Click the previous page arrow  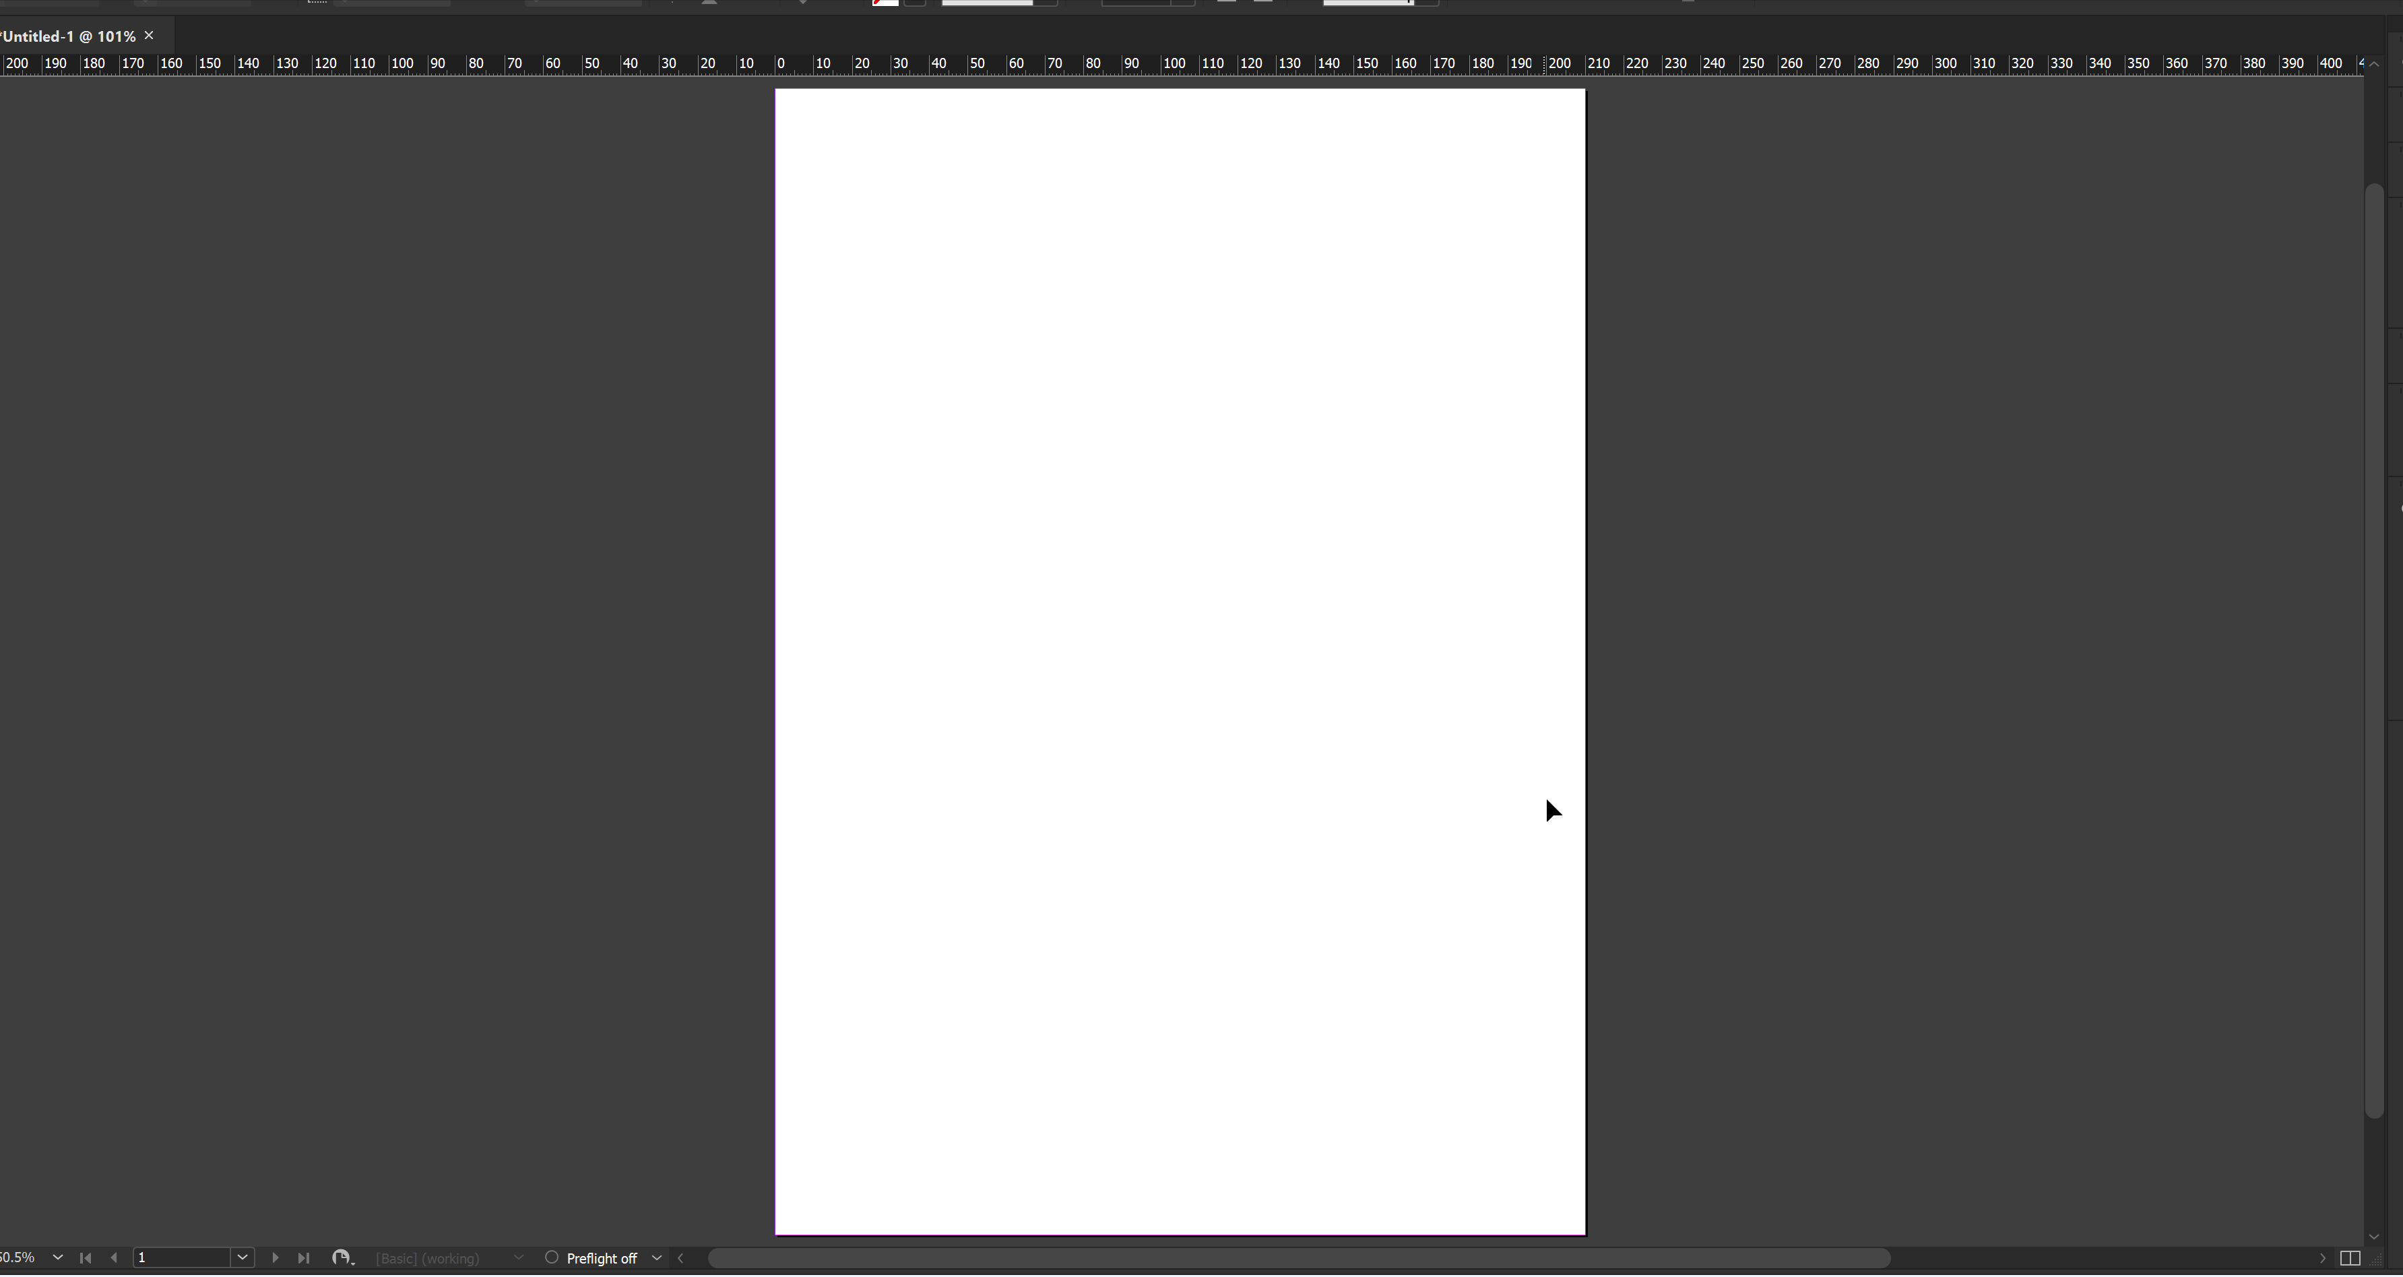coord(114,1259)
